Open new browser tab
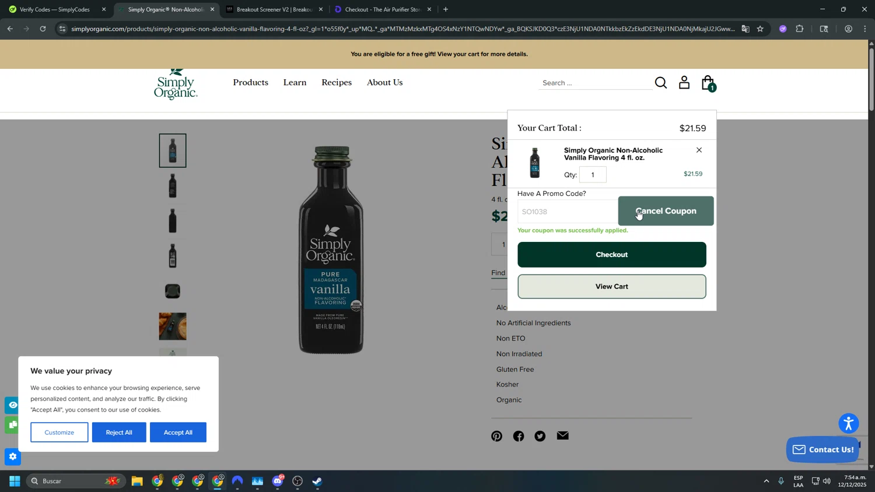 click(x=446, y=9)
